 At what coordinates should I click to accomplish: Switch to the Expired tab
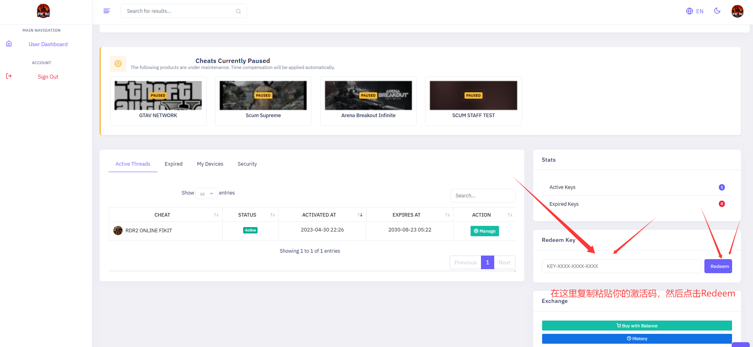coord(174,164)
